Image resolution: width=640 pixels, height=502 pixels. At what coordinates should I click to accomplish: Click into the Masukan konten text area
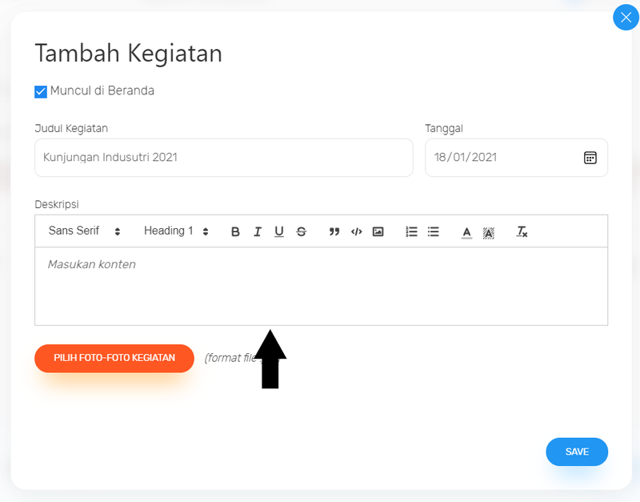322,286
